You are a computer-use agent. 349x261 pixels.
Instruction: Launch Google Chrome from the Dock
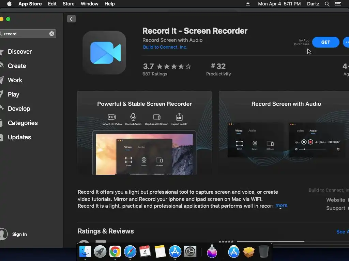coord(115,252)
